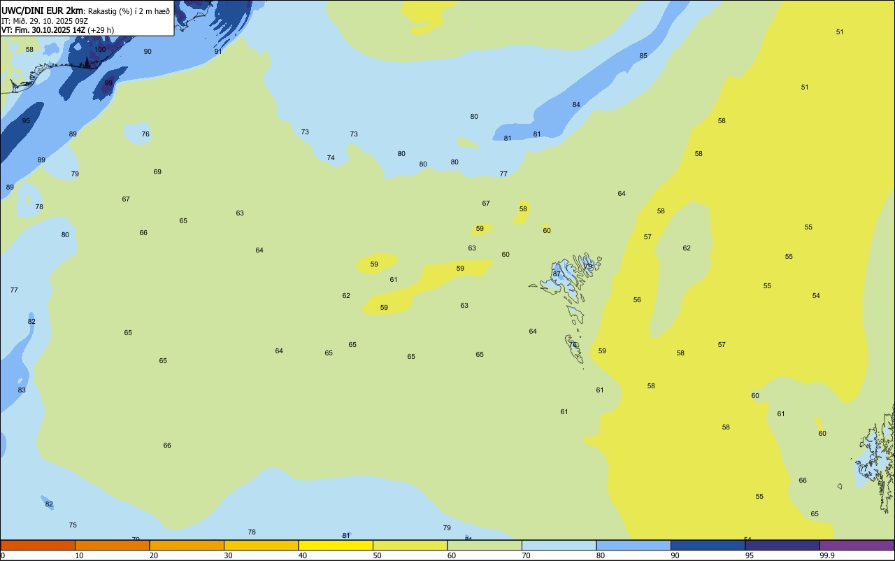
Task: Click the 40–50 bright yellow legend swatch
Action: pos(336,545)
